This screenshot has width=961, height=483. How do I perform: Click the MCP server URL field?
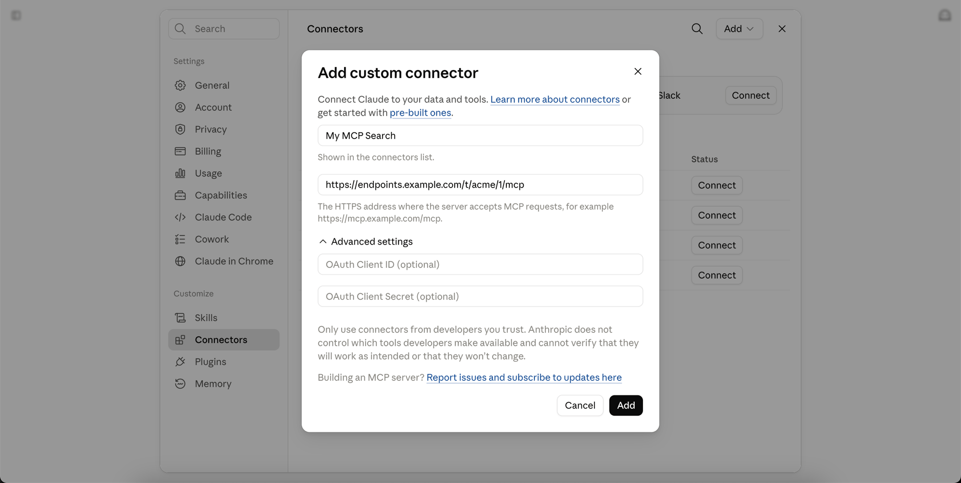[480, 185]
